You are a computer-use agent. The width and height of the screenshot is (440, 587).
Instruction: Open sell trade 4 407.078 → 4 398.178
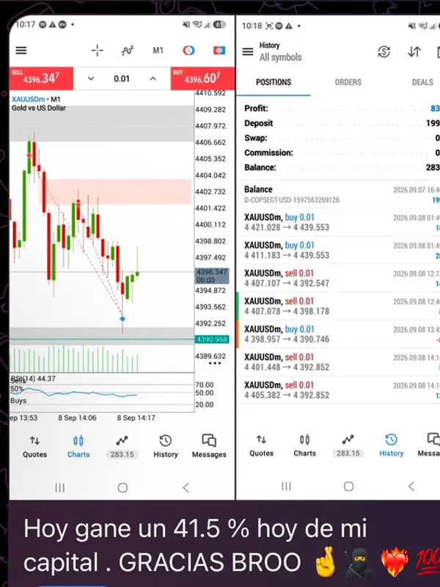(x=338, y=306)
